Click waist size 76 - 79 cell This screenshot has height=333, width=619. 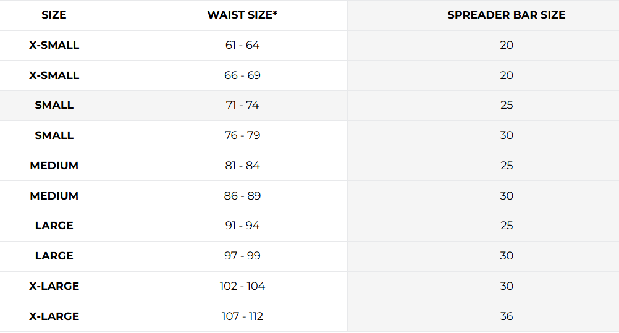[242, 135]
